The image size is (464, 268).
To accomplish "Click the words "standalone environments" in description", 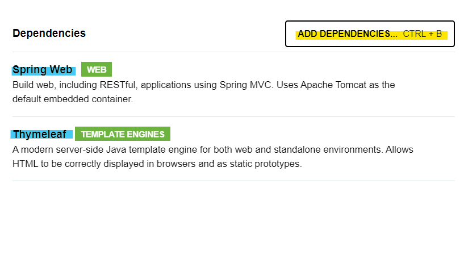I will tap(327, 150).
